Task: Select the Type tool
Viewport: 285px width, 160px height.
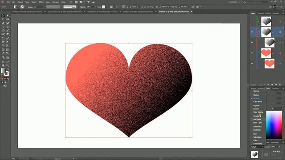Action: click(x=3, y=27)
